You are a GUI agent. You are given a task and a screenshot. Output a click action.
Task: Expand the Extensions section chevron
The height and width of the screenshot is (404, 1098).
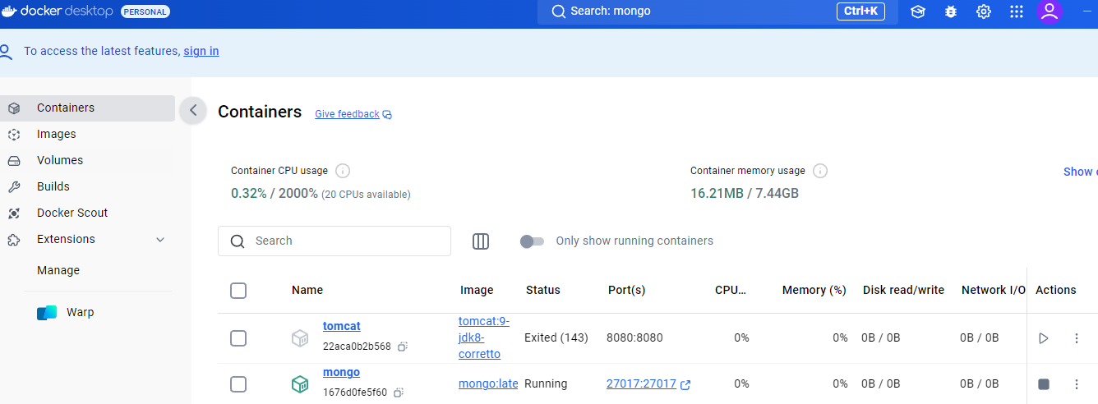point(160,240)
